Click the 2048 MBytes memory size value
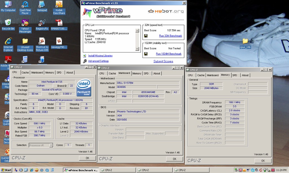 tap(211, 88)
